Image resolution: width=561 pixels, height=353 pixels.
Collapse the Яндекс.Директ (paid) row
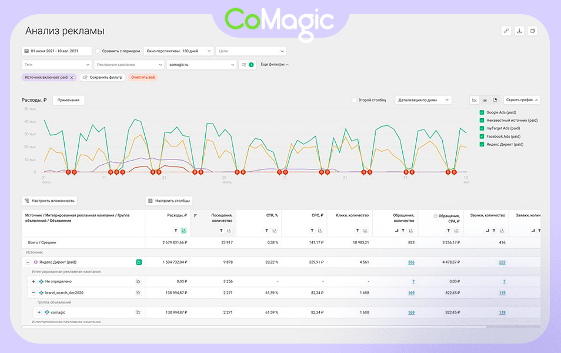coord(28,262)
